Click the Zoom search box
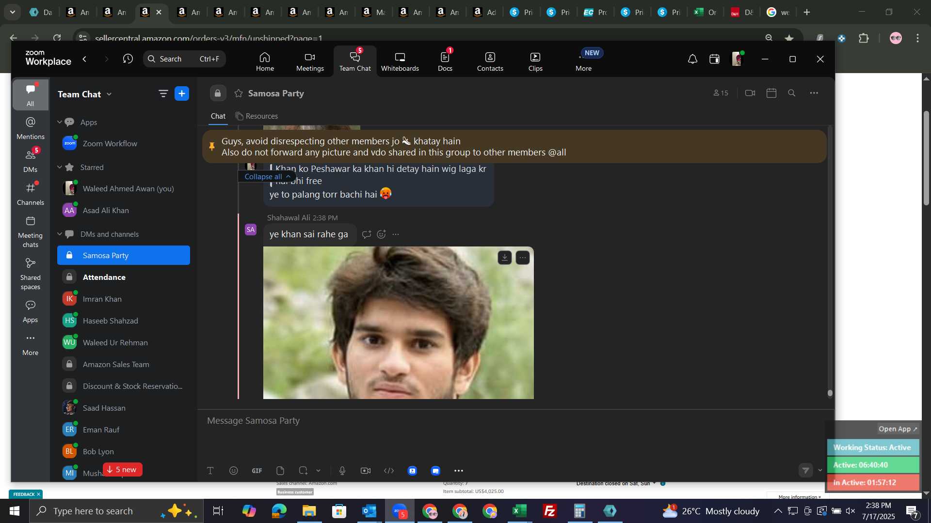The width and height of the screenshot is (931, 523). click(184, 59)
